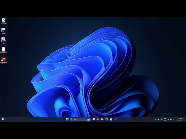This screenshot has width=186, height=139.
Task: Select the Embarcadero Dev-C++ shortcut
Action: point(4,61)
